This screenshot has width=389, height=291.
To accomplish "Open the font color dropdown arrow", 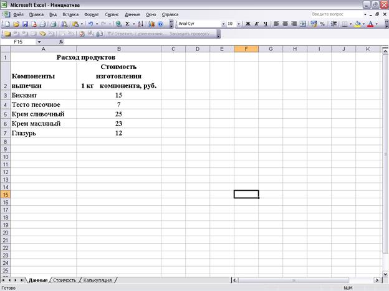I will click(x=377, y=24).
